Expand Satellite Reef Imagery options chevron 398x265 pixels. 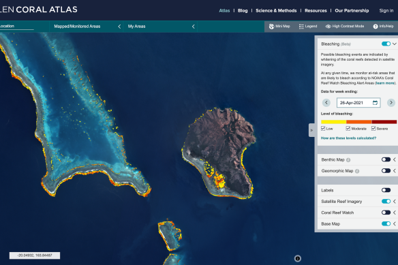click(x=395, y=201)
